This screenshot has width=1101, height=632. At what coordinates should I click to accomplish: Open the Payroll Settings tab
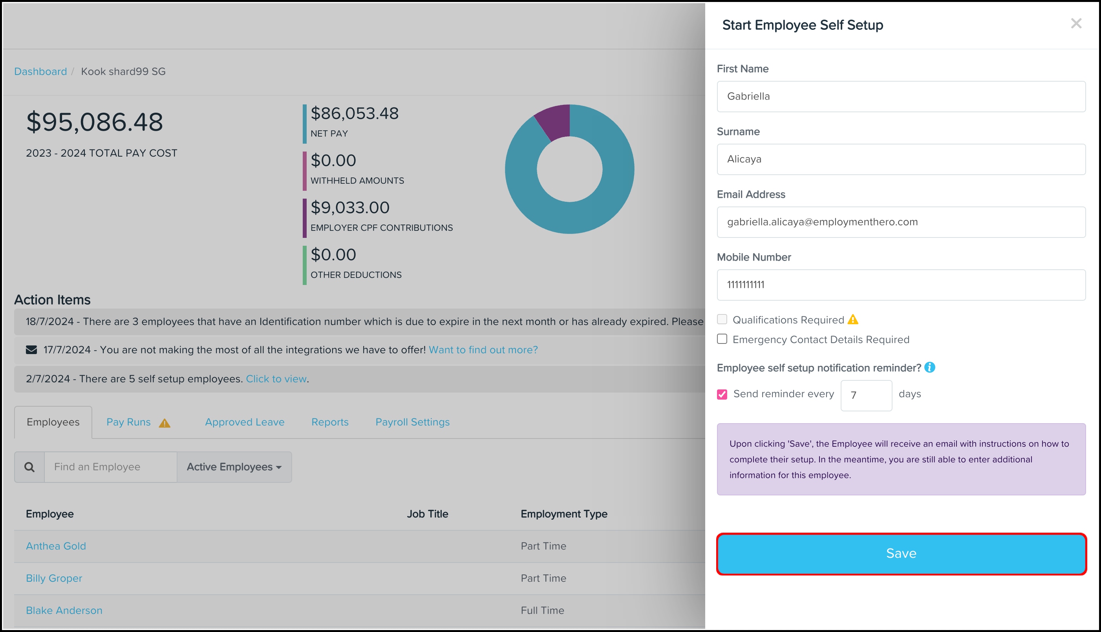point(412,422)
